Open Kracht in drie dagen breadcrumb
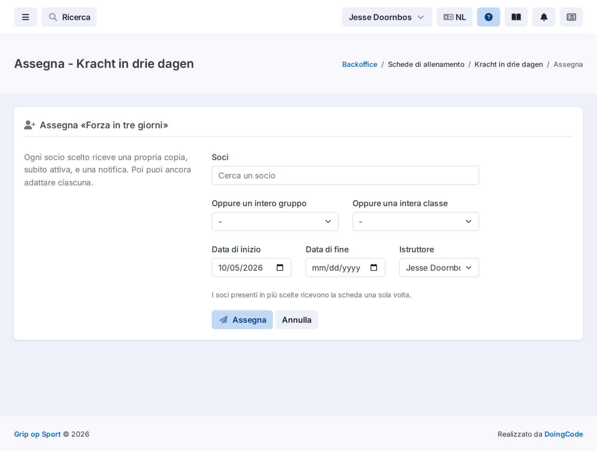597x451 pixels. pos(509,64)
